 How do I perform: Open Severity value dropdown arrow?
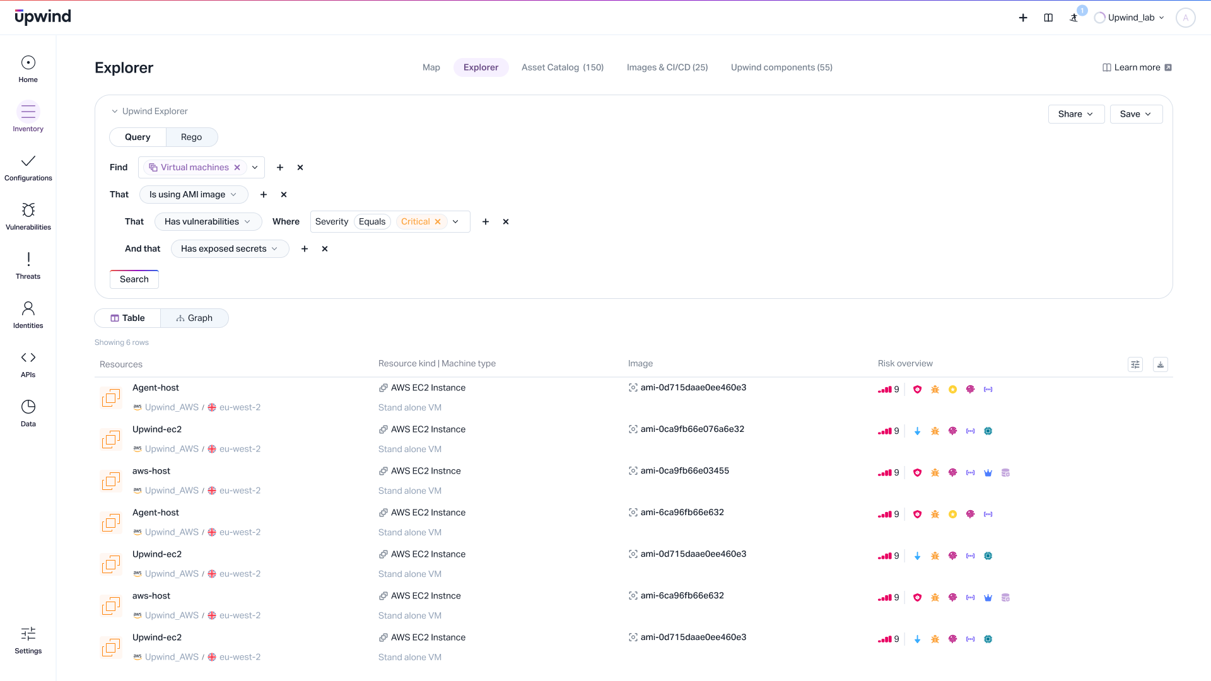[x=455, y=222]
